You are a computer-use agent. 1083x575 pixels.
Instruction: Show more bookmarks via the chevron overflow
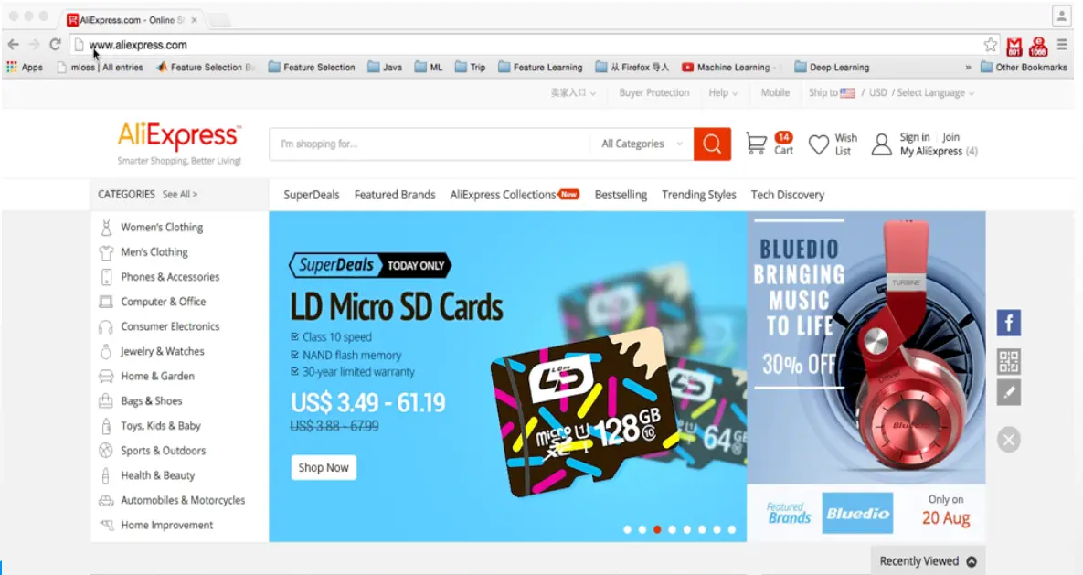pos(968,67)
